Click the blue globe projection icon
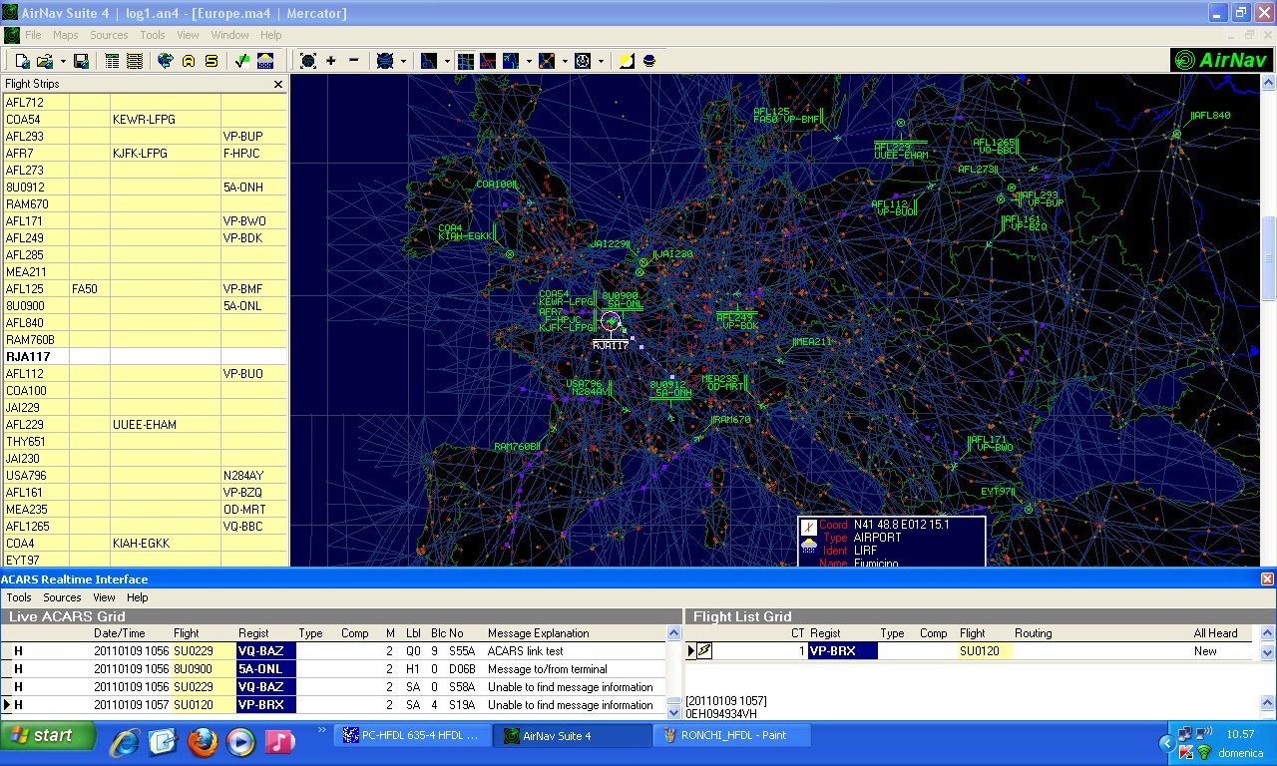Viewport: 1277px width, 766px height. point(385,61)
